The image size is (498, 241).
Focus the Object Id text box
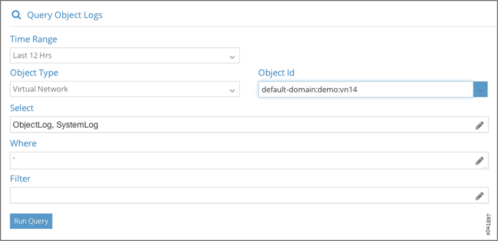(366, 90)
